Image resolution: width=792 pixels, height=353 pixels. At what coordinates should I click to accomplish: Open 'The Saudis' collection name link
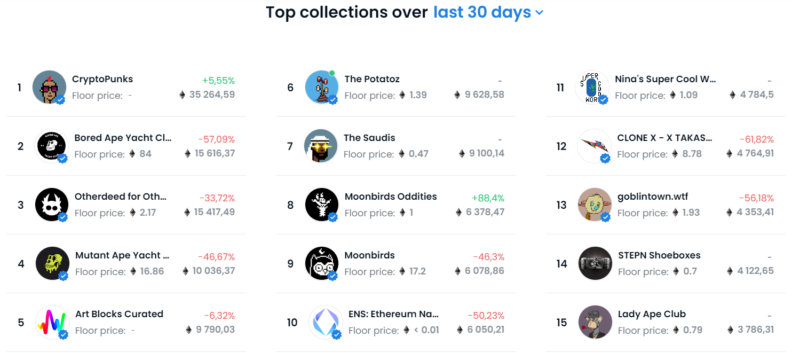coord(369,138)
